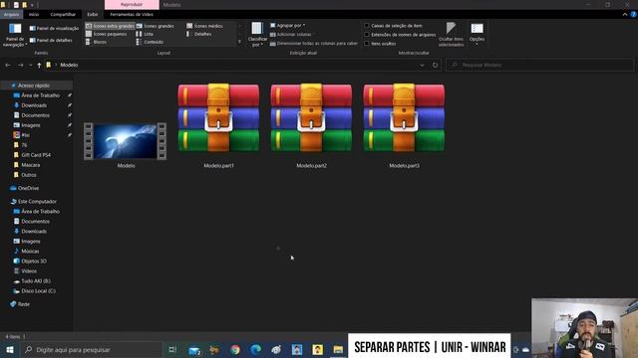Image resolution: width=638 pixels, height=358 pixels.
Task: Open the Compartilhar ribbon tab
Action: (x=63, y=14)
